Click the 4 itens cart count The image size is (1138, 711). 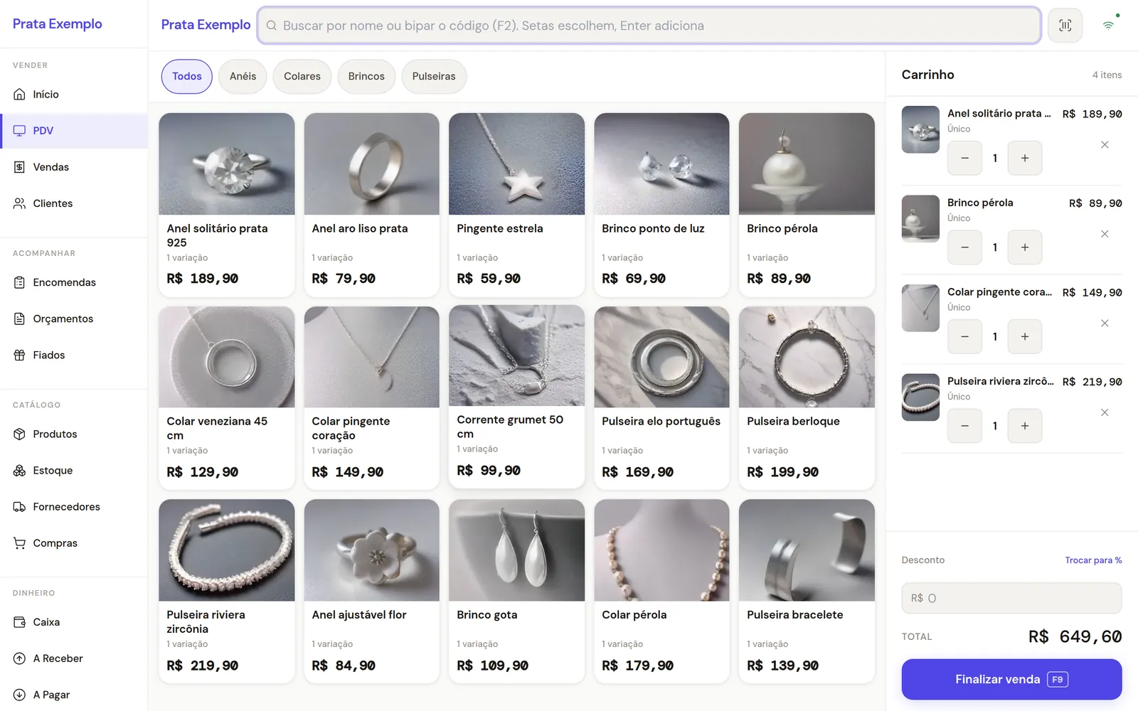pyautogui.click(x=1107, y=75)
